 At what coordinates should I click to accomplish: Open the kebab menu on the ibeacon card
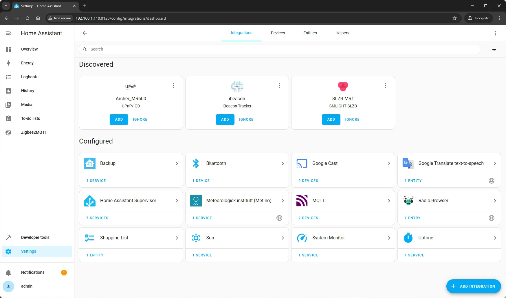[279, 85]
